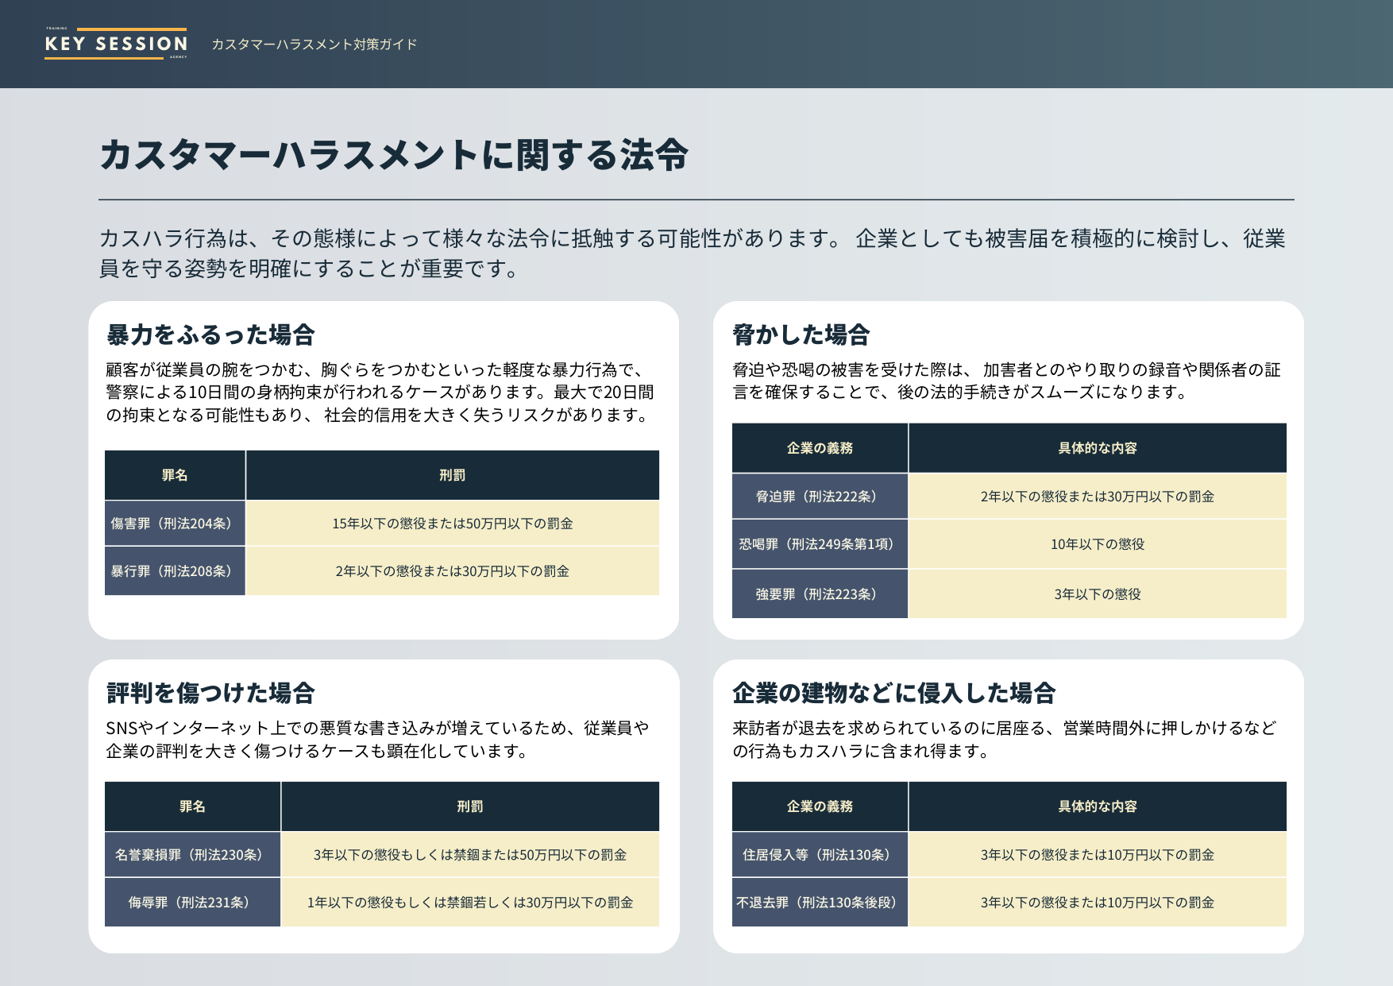The height and width of the screenshot is (986, 1393).
Task: Select the 暴力をふるった場合 card heading
Action: coord(210,335)
